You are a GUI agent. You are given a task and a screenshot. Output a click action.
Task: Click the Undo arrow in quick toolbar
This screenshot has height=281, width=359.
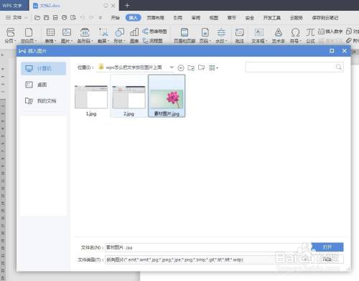pos(83,17)
